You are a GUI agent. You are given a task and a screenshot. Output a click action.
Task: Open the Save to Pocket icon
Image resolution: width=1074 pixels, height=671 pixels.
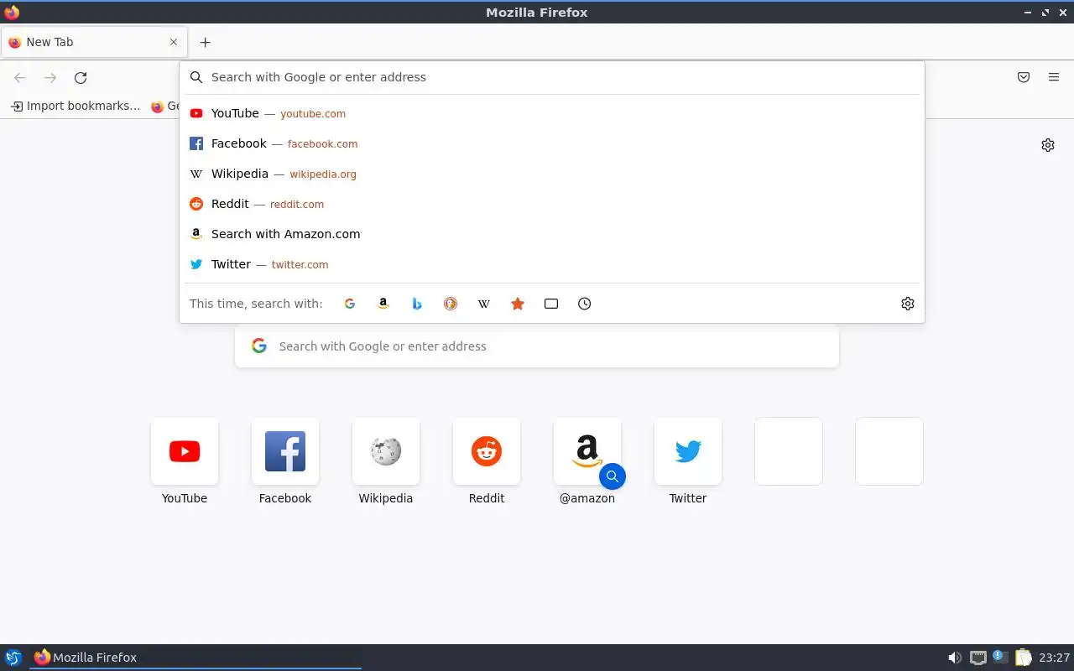(1024, 77)
